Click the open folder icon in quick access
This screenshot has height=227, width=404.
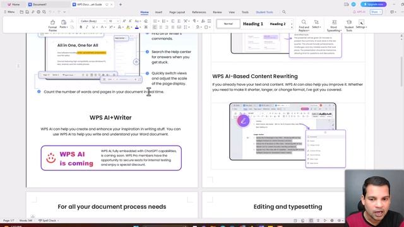pyautogui.click(x=21, y=12)
